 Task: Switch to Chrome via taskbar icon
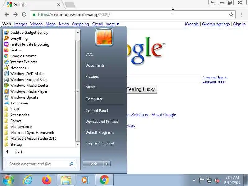pyautogui.click(x=104, y=180)
